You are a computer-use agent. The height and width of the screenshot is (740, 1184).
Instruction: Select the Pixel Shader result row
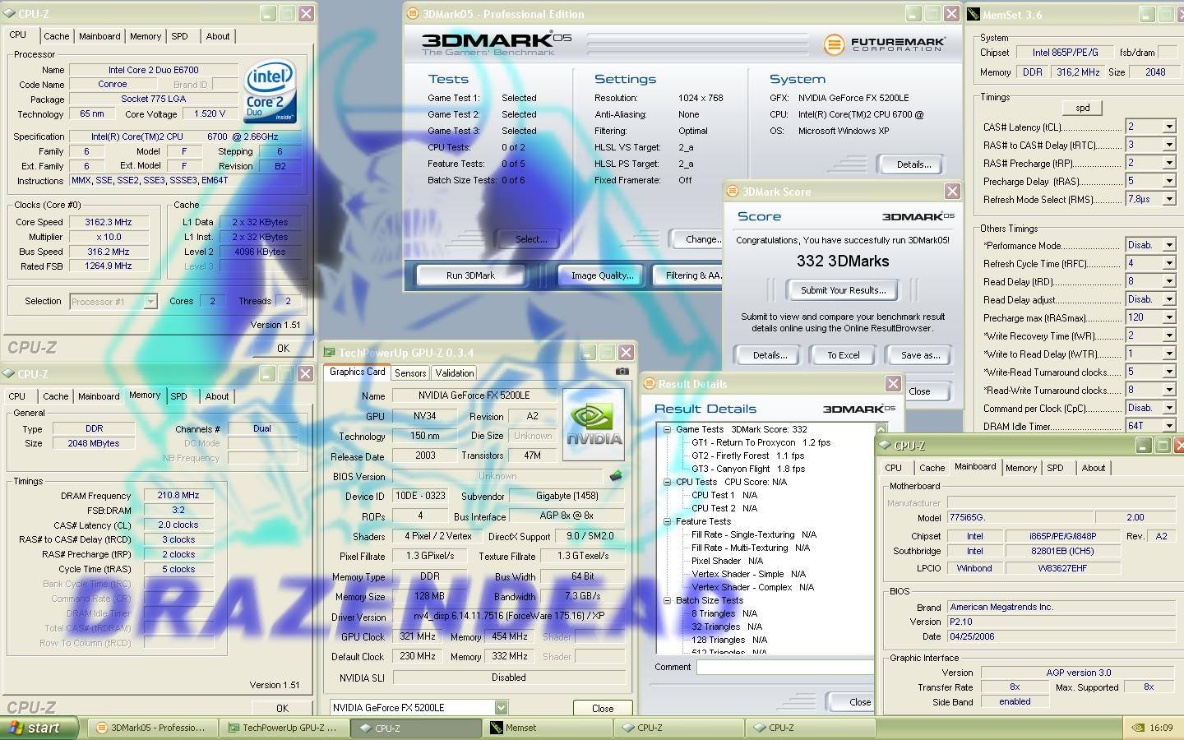[x=727, y=561]
